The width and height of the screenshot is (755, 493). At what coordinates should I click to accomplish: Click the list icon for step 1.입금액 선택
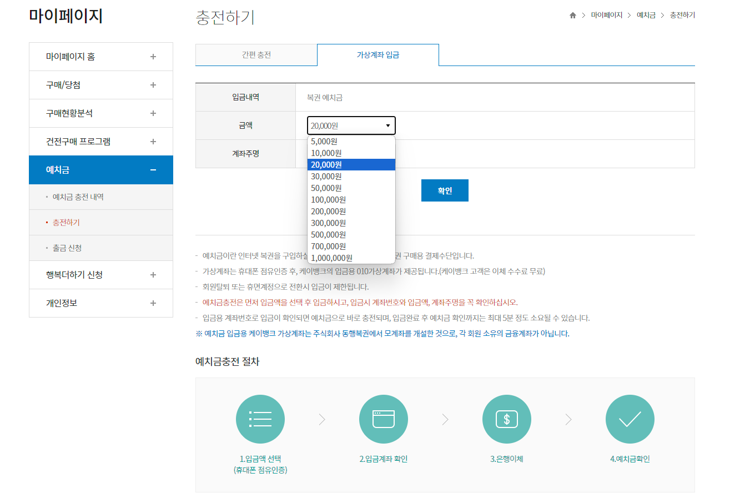260,419
